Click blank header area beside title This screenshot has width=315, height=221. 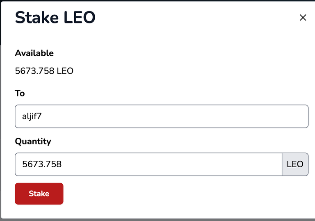point(197,18)
